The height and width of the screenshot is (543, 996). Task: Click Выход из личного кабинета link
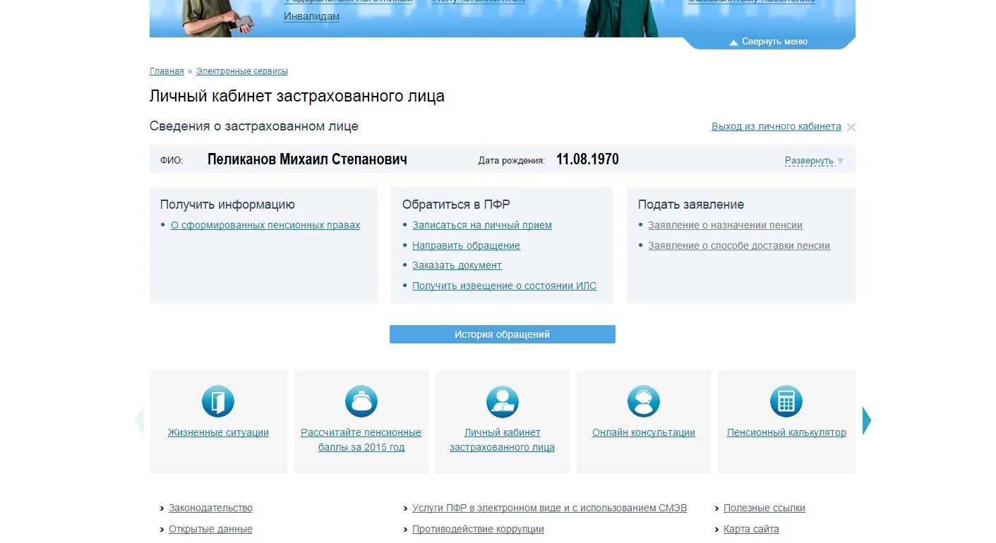(x=776, y=127)
